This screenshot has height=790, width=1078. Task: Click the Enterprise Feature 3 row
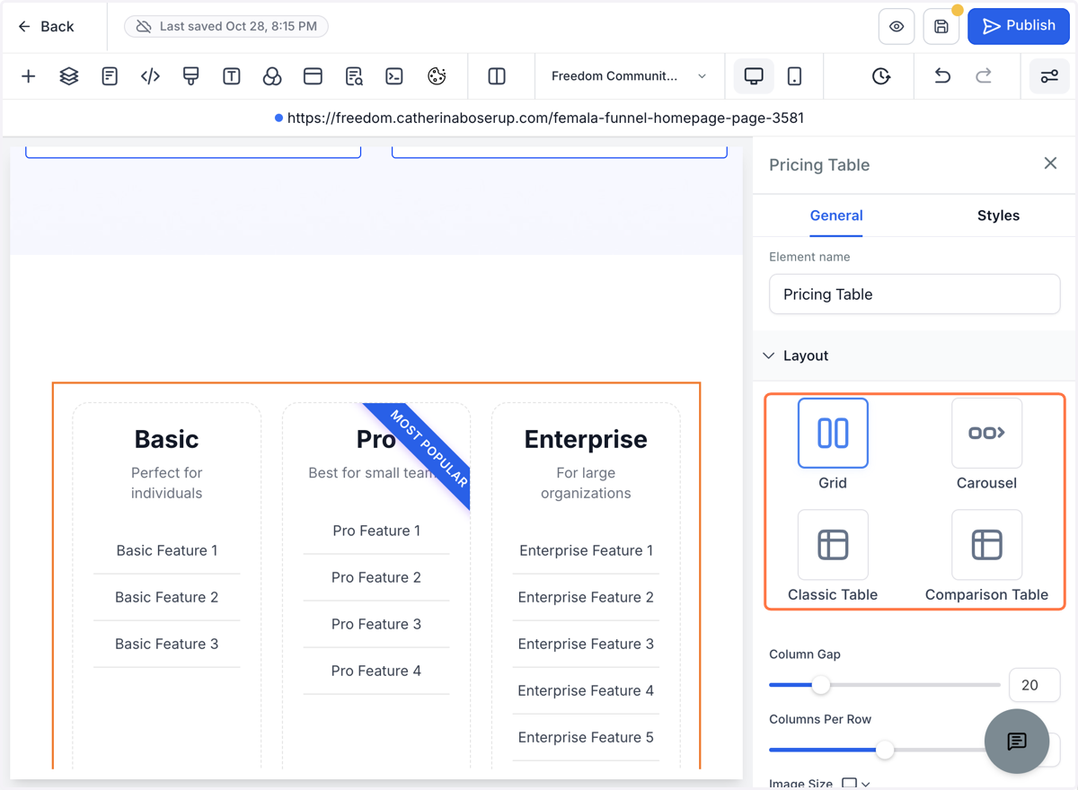click(x=586, y=644)
